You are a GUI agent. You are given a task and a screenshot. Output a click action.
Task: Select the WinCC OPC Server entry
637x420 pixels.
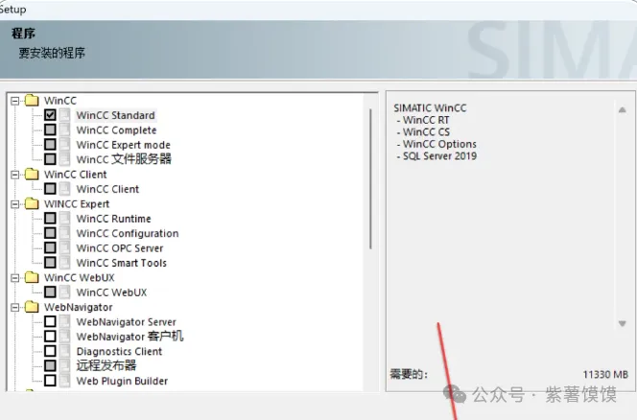pos(120,248)
